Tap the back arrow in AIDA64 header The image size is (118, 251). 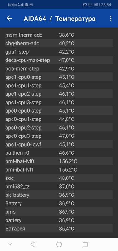[9, 19]
